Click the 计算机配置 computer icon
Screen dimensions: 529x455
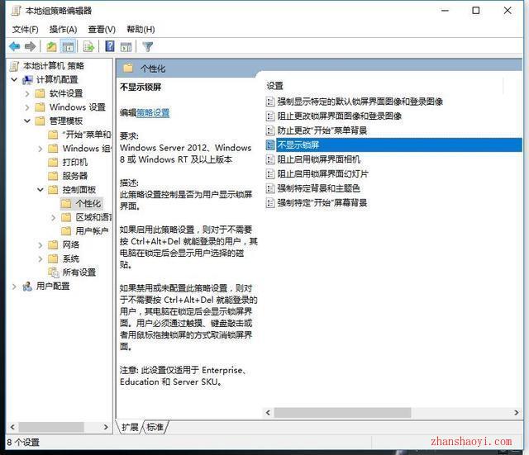[27, 80]
